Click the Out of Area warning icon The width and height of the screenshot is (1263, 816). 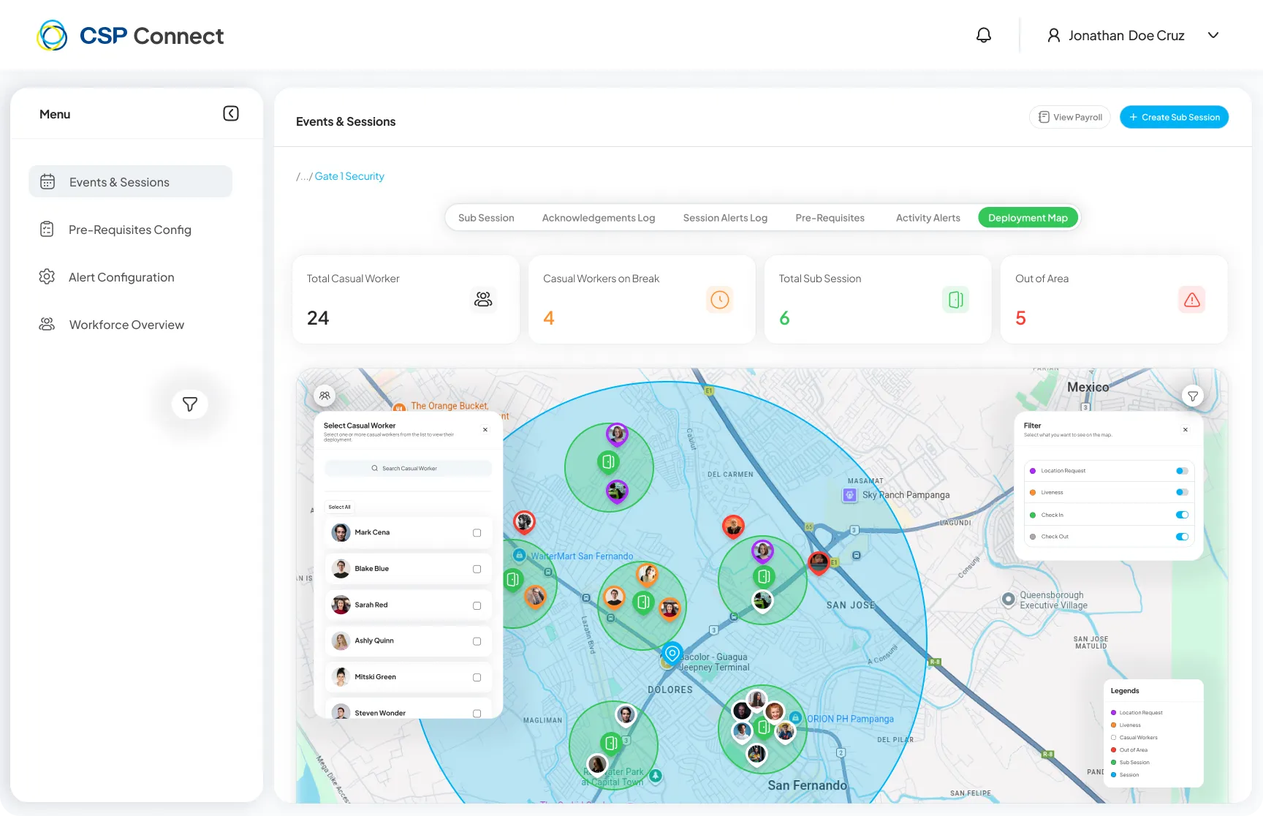[1192, 299]
